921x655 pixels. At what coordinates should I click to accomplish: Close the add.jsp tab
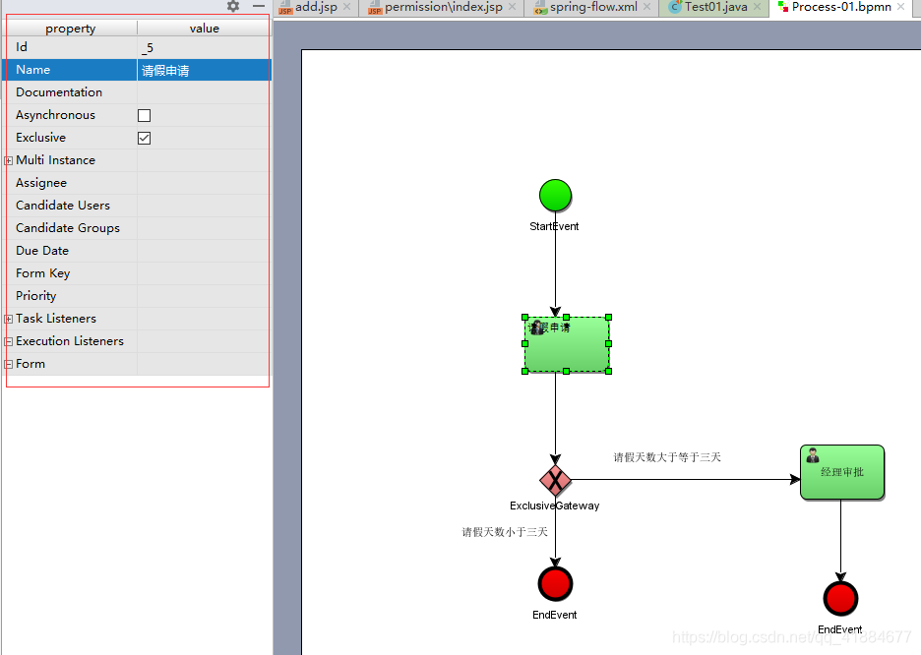pos(347,7)
